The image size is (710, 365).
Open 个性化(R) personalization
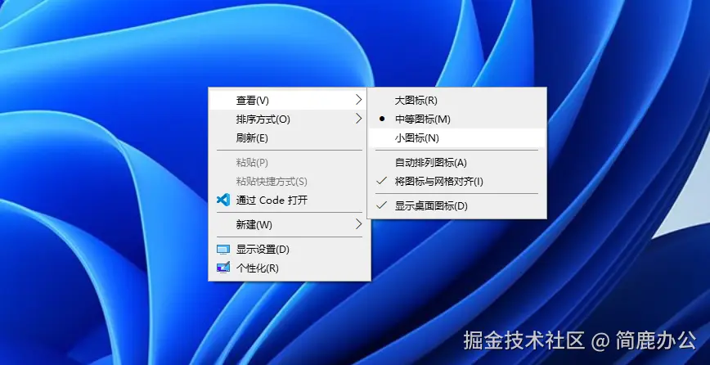290,268
